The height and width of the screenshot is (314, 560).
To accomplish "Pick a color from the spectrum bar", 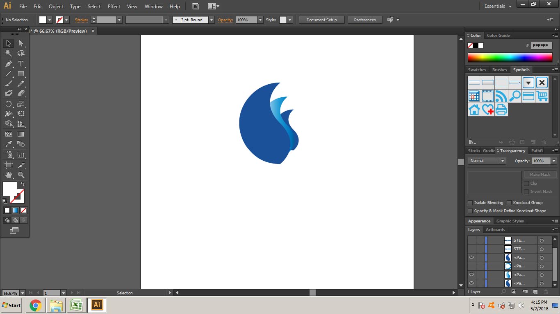I will click(x=510, y=58).
